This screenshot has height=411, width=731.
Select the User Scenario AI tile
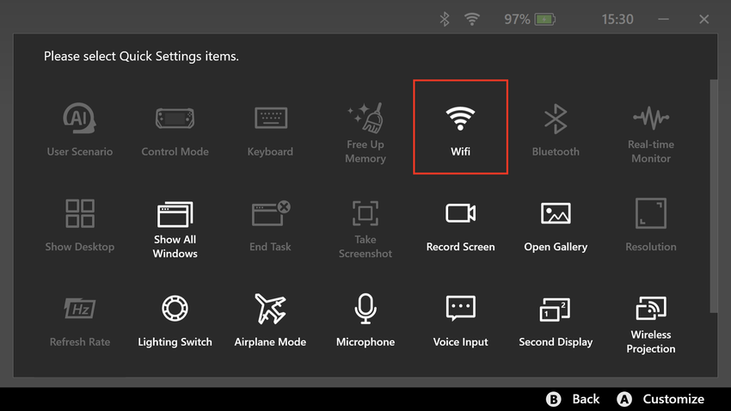click(x=80, y=129)
